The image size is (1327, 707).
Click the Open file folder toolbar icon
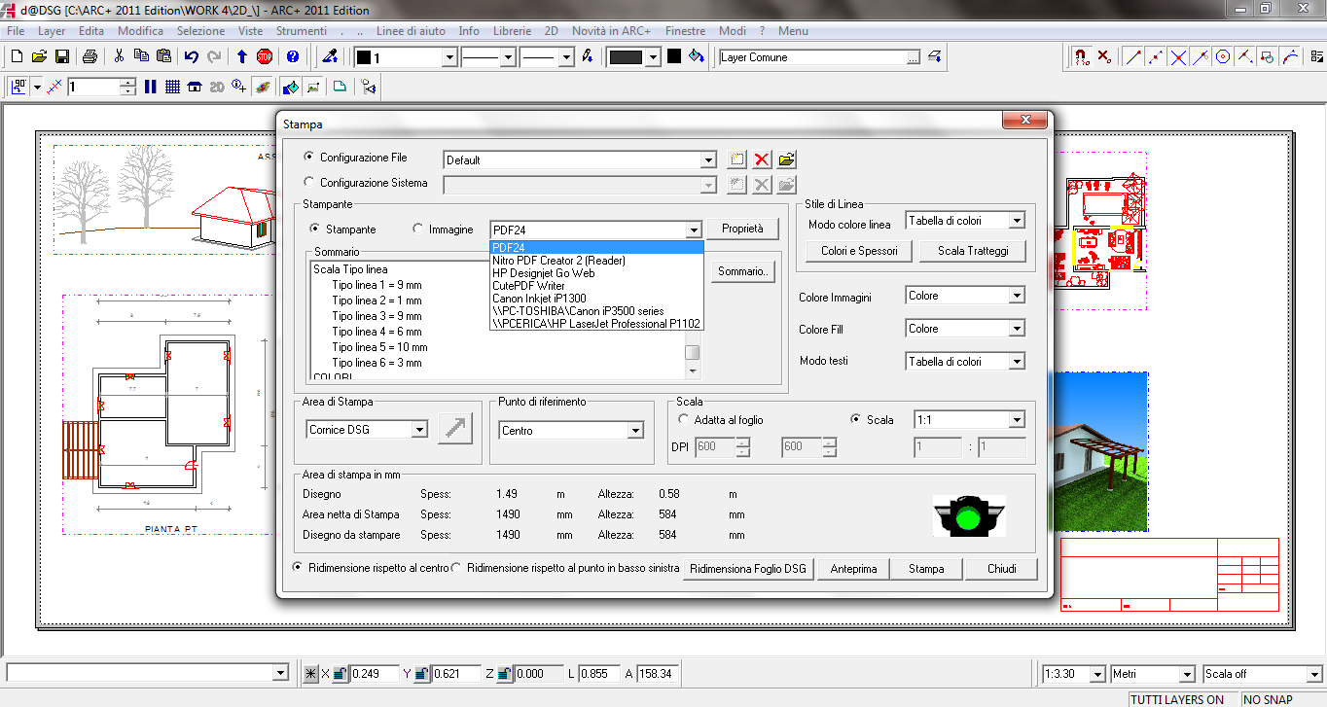(x=39, y=57)
